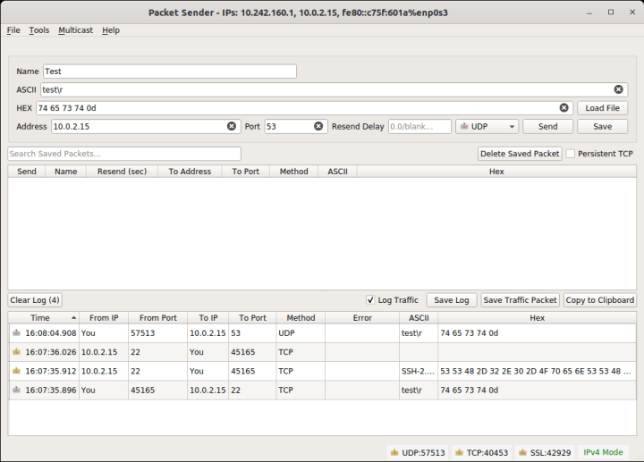Select the From Port cell 57513
The width and height of the screenshot is (644, 462).
click(x=158, y=332)
